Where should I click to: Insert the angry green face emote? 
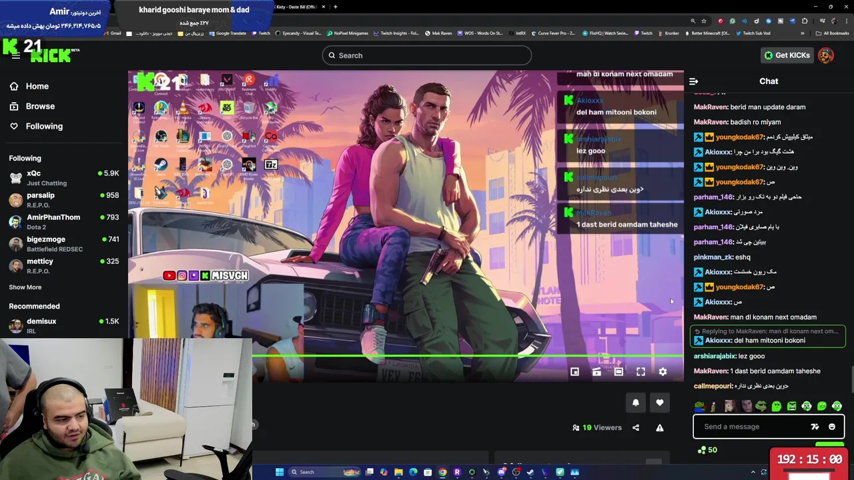click(x=791, y=406)
